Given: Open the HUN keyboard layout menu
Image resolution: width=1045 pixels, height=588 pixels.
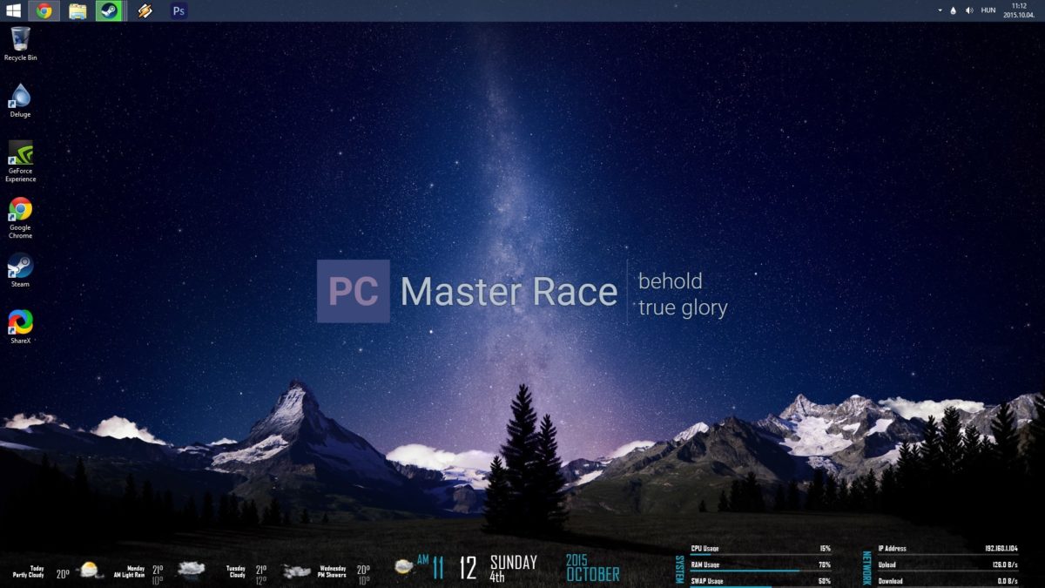Looking at the screenshot, I should coord(987,10).
